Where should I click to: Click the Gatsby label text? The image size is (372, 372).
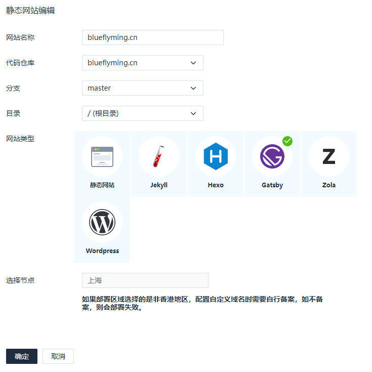272,185
